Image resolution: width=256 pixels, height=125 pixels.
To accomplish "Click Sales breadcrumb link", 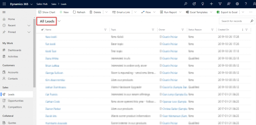I will [54, 4].
